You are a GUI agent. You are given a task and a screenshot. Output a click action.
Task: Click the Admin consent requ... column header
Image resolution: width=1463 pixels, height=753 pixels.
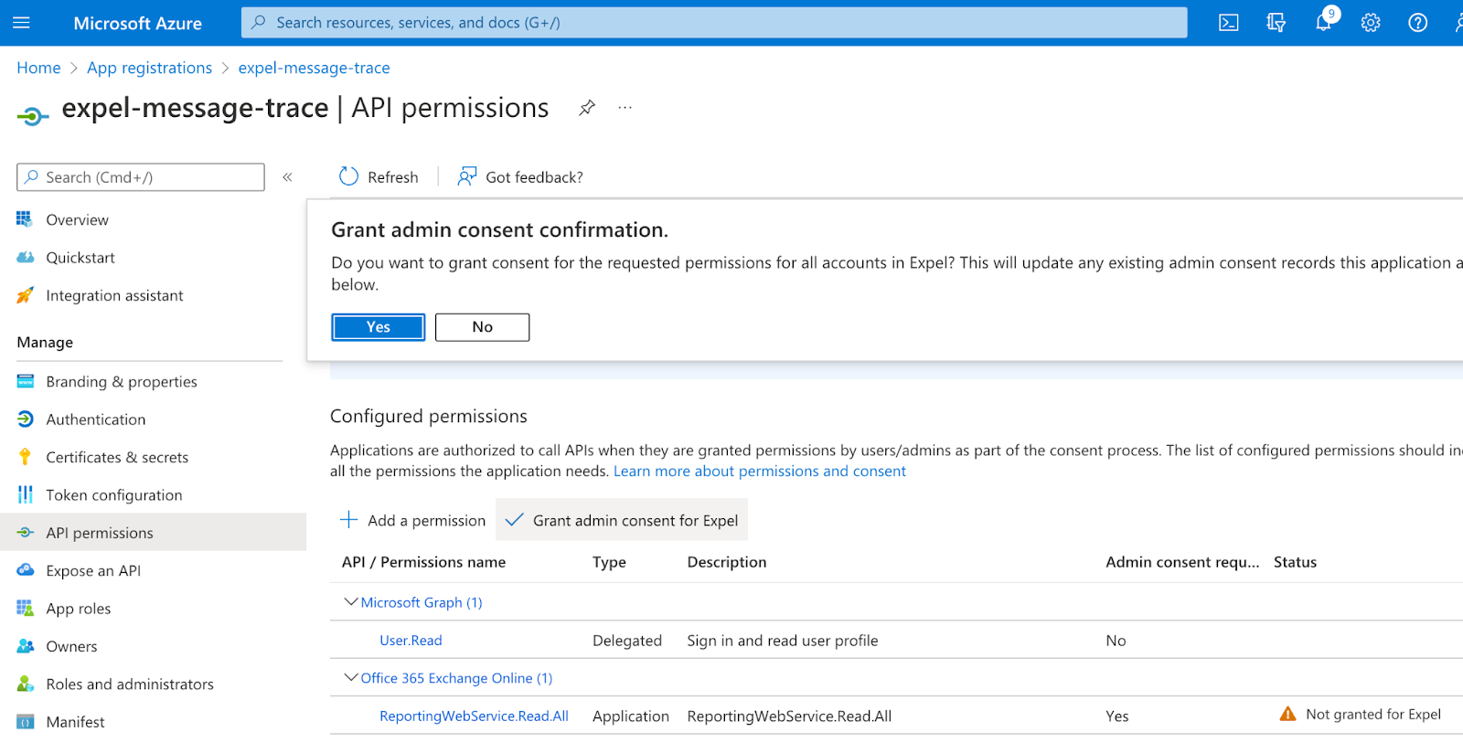[1182, 562]
